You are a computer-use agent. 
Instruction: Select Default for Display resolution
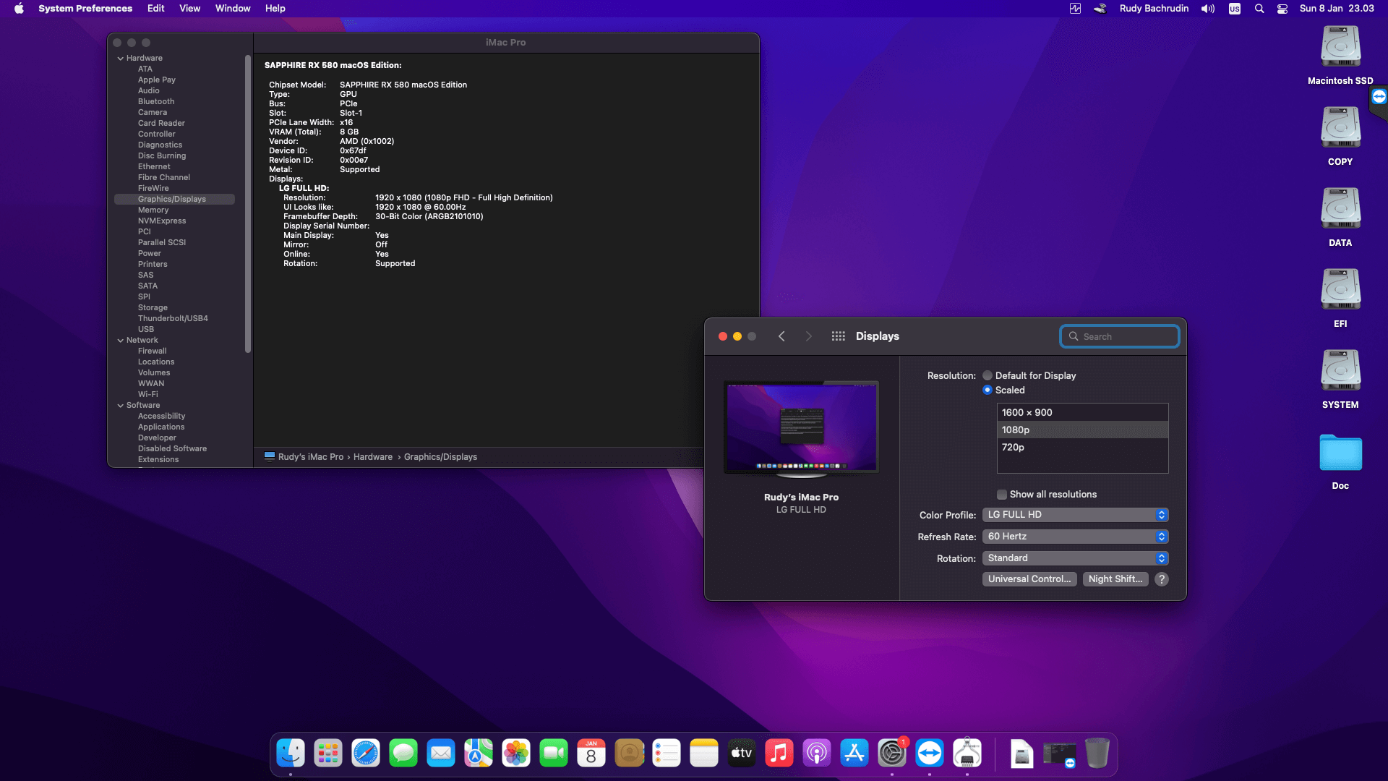pyautogui.click(x=988, y=375)
